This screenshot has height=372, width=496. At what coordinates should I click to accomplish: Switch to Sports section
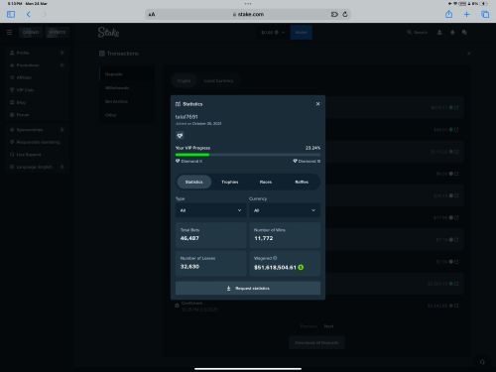58,33
